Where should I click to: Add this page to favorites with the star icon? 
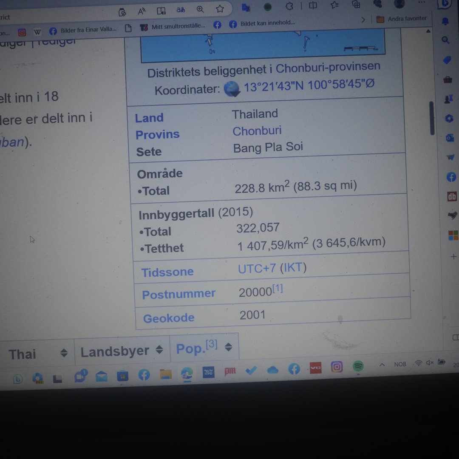220,9
